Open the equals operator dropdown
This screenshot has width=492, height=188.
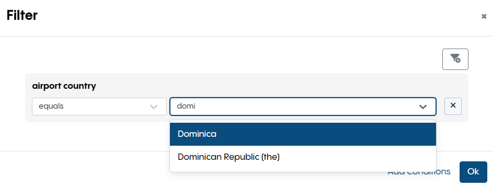point(99,107)
